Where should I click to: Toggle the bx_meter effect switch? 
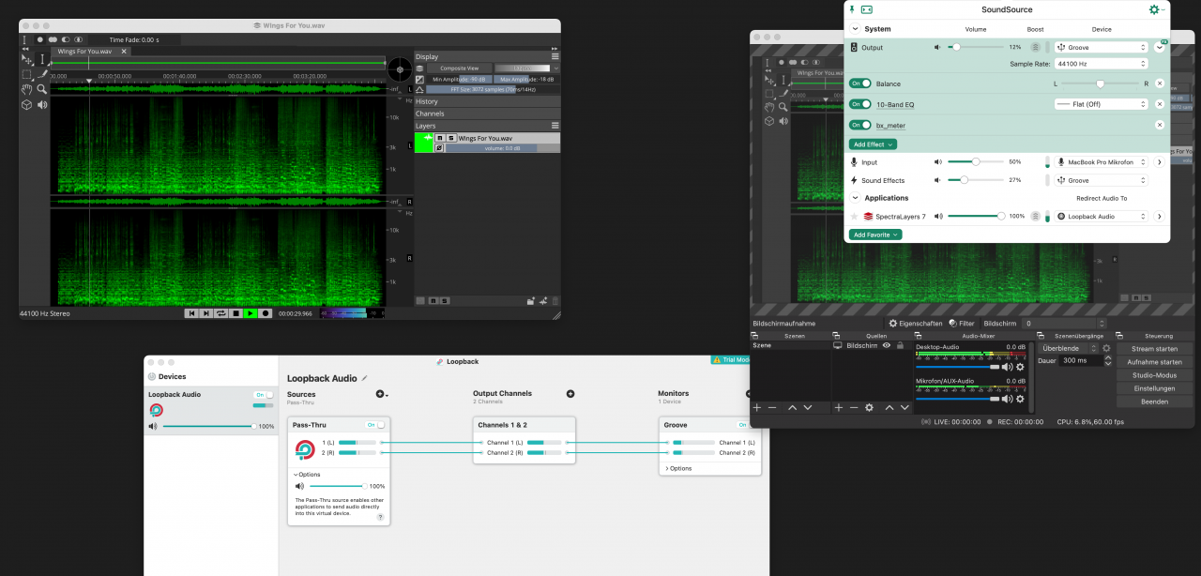tap(860, 125)
